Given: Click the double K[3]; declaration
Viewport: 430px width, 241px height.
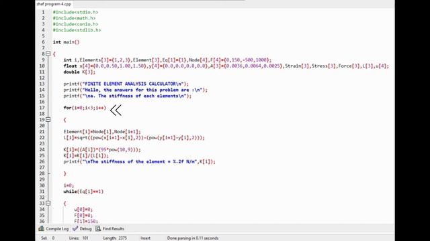Looking at the screenshot, I should pos(79,72).
